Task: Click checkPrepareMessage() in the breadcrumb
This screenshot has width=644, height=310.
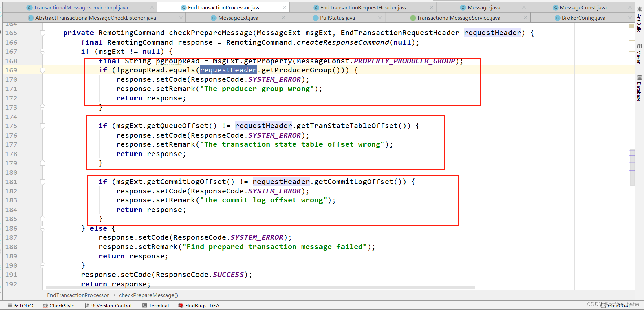Action: point(148,295)
